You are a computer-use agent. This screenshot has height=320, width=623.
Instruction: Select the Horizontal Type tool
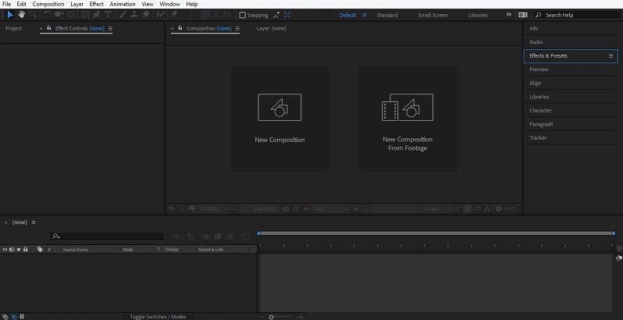click(x=108, y=14)
